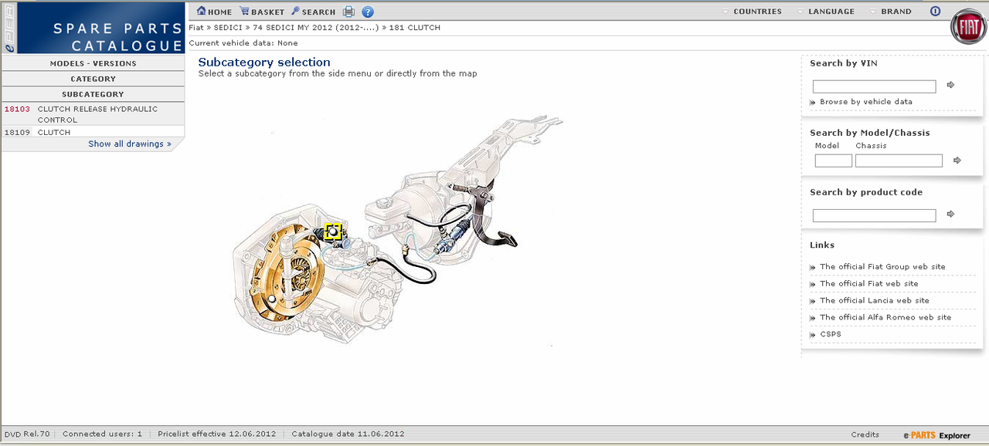Screen dimensions: 989x446
Task: Click Show all drawings link
Action: click(130, 144)
